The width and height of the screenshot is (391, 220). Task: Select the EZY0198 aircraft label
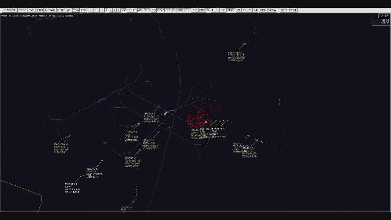point(236,57)
